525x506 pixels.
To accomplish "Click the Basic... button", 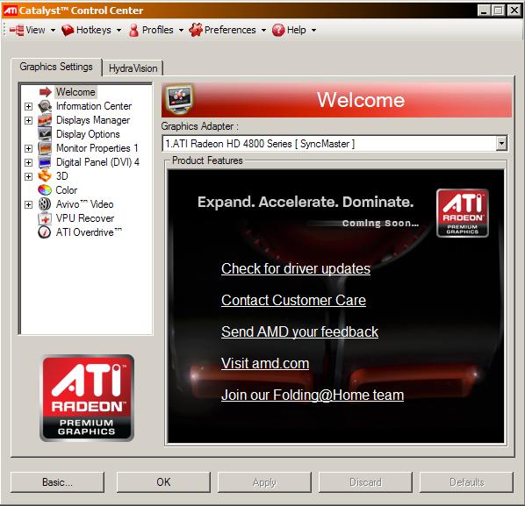I will tap(57, 482).
